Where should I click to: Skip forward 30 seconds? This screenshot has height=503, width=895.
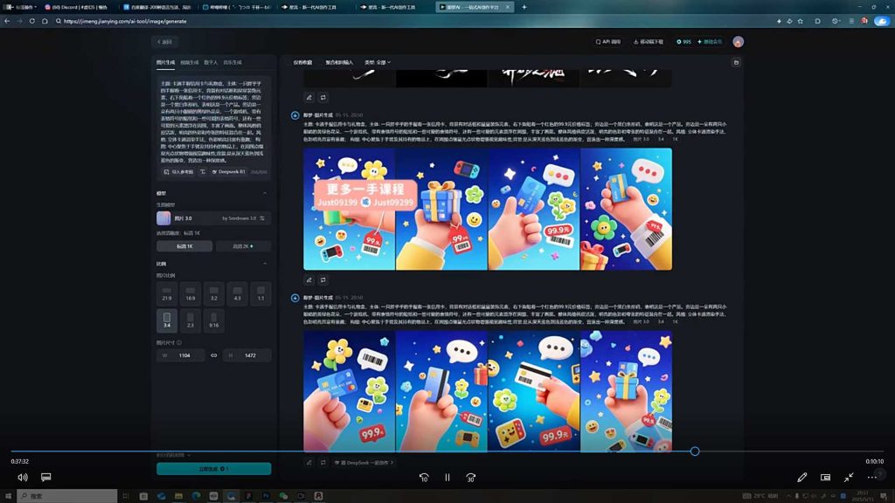tap(470, 478)
